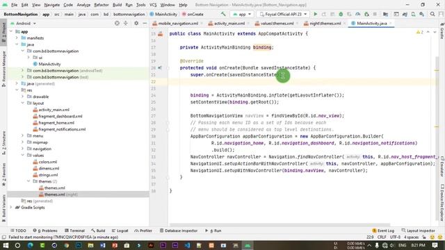Click the warnings indicator in editor corner
This screenshot has height=250, width=445.
tap(420, 33)
